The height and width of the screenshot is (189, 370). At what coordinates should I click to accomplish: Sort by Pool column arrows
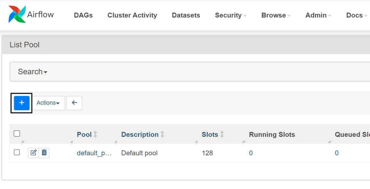pyautogui.click(x=96, y=134)
